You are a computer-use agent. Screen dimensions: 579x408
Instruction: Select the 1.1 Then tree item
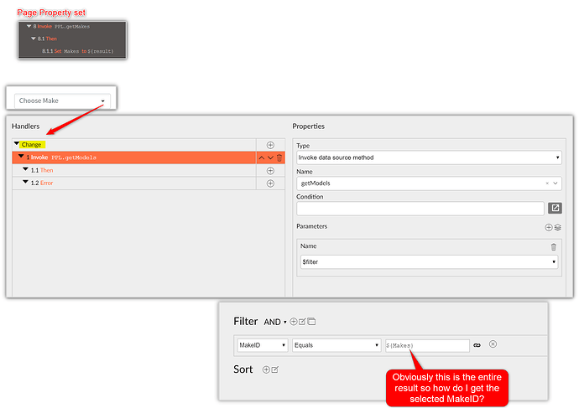(x=41, y=170)
